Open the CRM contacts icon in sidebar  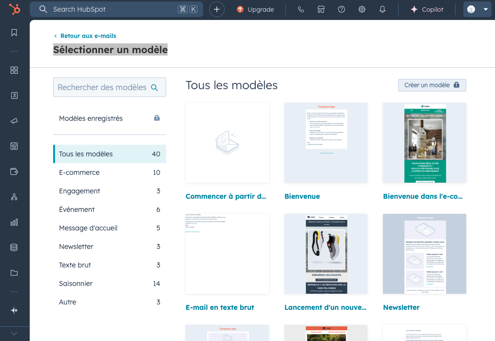click(14, 95)
